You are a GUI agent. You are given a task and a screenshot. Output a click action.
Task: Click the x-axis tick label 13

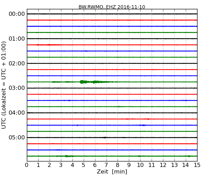[x=174, y=165]
